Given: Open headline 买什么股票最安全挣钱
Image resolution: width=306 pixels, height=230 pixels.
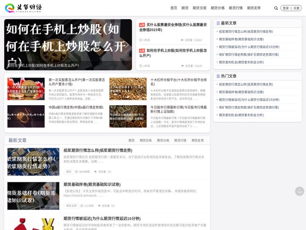Looking at the screenshot, I should [173, 27].
